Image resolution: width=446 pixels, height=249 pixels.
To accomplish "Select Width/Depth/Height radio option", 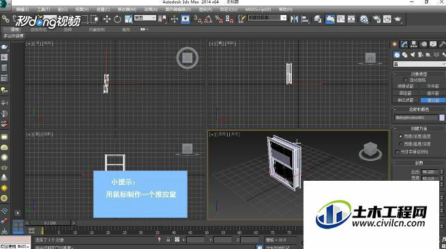I will 400,136.
